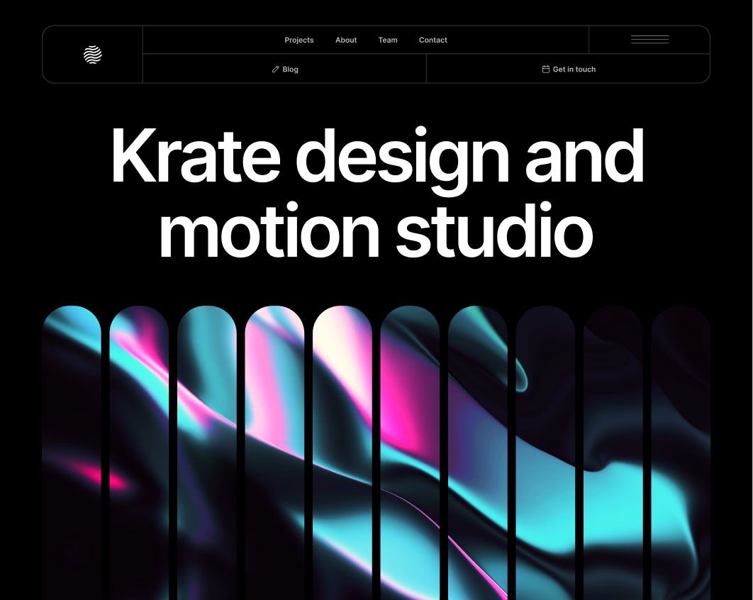Click the Krate design and motion studio headline
753x600 pixels.
tap(377, 192)
